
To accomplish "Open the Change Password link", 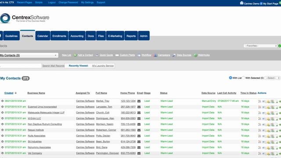I will [68, 3].
